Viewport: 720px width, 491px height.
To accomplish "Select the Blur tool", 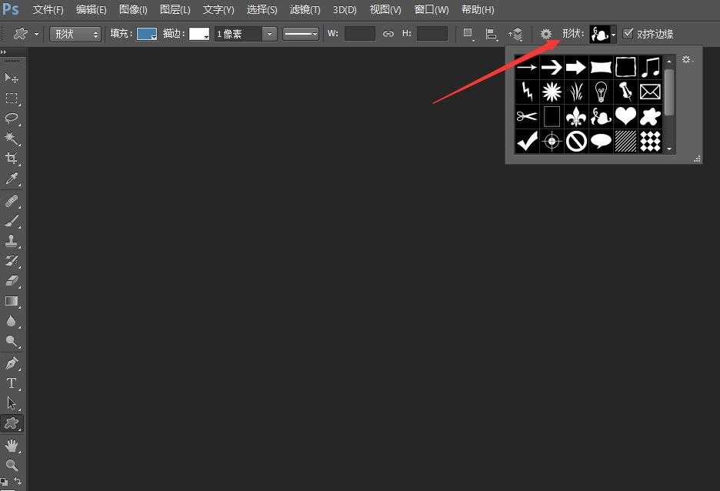I will tap(12, 321).
